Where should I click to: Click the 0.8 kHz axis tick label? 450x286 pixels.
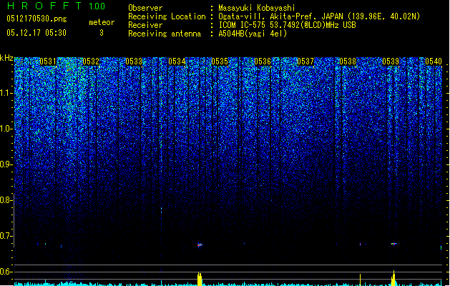(4, 200)
